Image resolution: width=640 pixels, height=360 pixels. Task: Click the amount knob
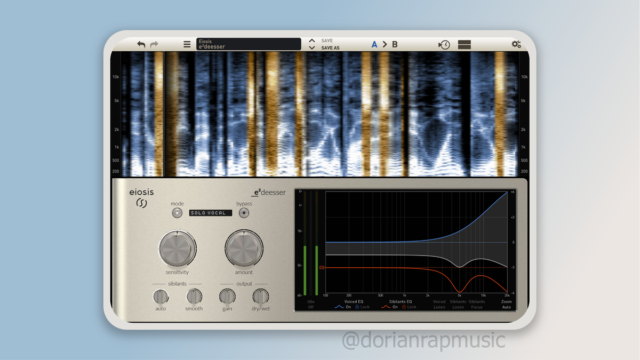click(244, 249)
